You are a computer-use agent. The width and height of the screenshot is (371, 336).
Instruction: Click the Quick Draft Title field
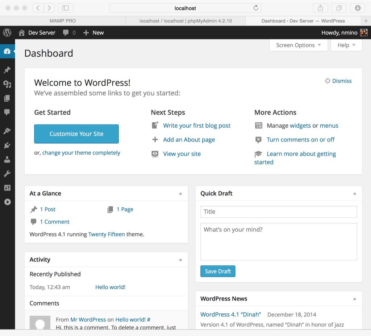pos(278,212)
